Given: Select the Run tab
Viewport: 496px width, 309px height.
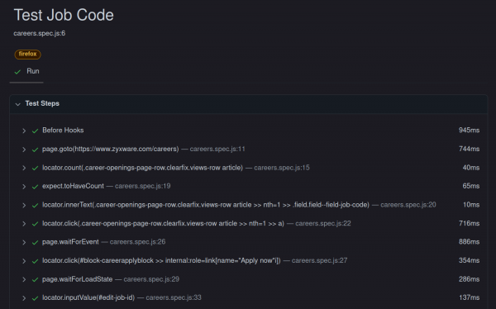Looking at the screenshot, I should (26, 72).
